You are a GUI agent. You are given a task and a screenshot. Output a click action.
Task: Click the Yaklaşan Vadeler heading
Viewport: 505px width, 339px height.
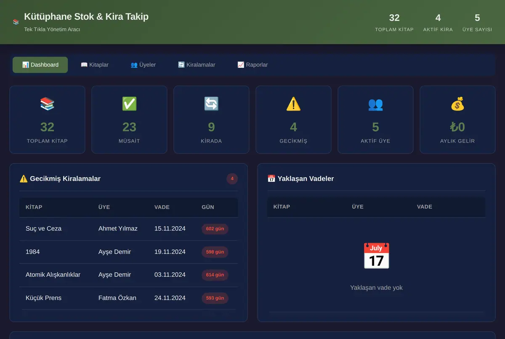[x=300, y=179]
